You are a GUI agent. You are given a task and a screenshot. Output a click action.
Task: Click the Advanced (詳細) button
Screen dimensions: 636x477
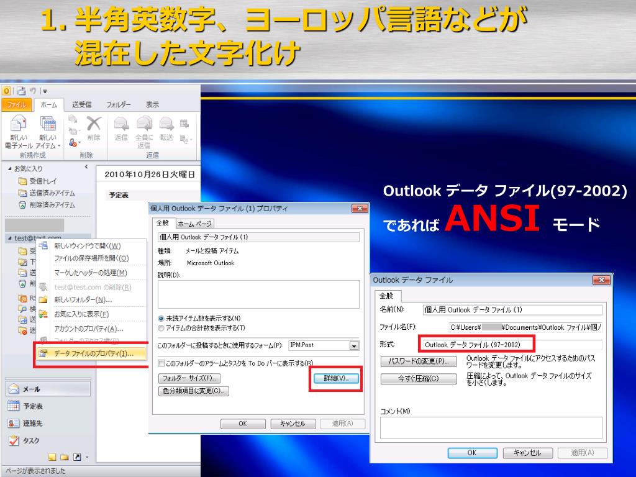(336, 378)
